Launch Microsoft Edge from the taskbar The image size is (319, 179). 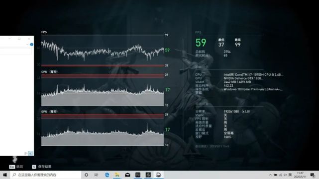click(x=107, y=175)
